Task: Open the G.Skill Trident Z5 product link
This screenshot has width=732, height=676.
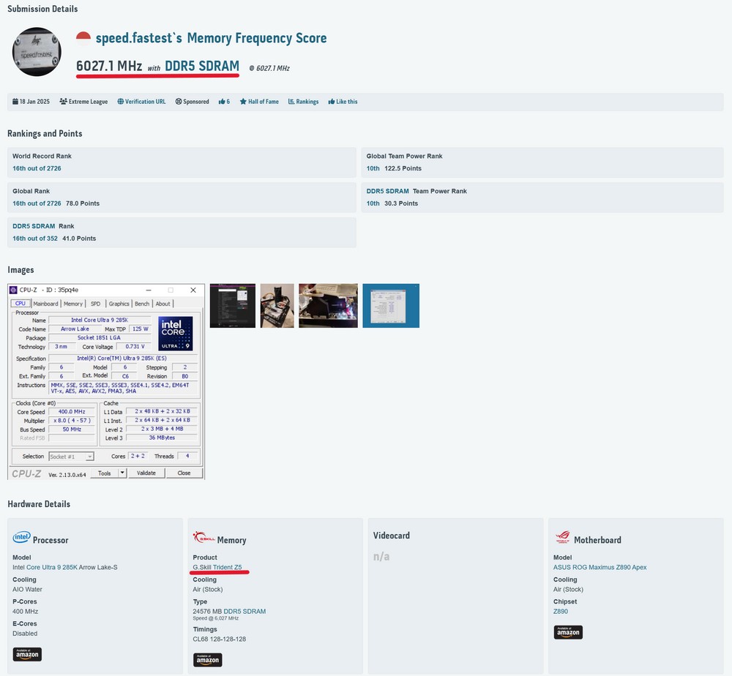Action: pos(217,567)
